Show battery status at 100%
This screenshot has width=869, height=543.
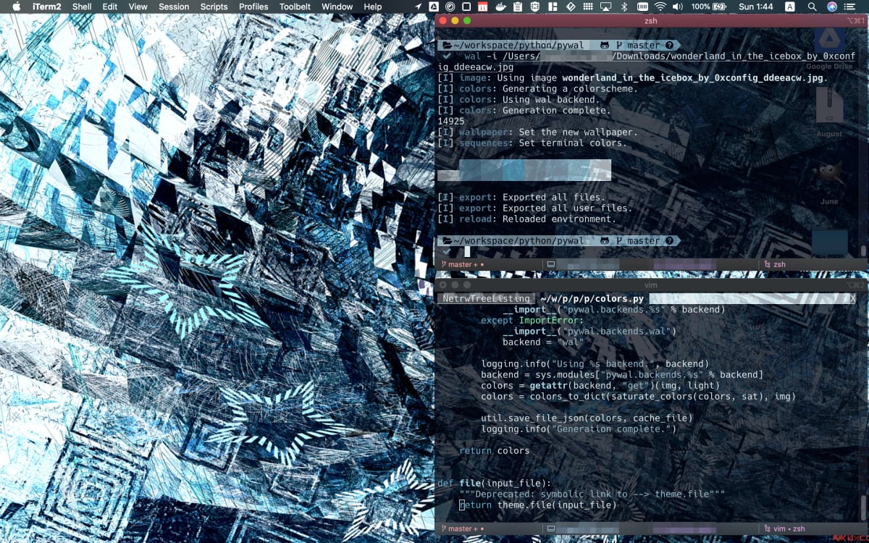[709, 7]
